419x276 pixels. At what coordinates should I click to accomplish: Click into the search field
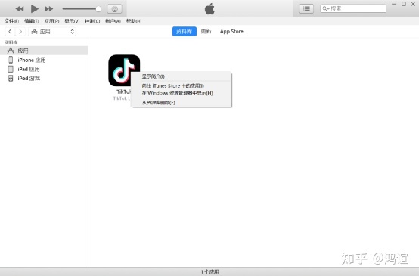tap(353, 8)
